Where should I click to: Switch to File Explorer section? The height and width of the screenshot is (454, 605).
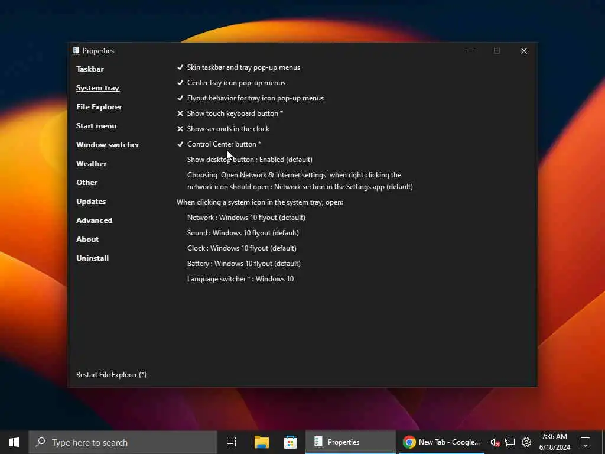(99, 107)
